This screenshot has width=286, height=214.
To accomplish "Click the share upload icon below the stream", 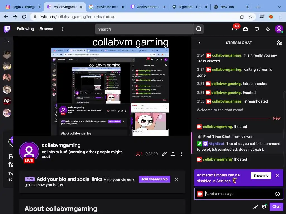I will [173, 154].
